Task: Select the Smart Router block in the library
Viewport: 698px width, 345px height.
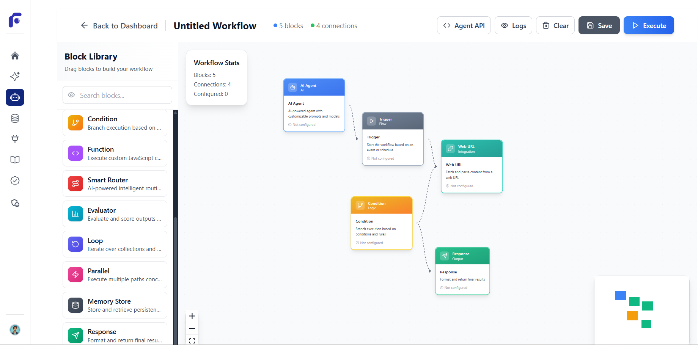Action: pyautogui.click(x=115, y=183)
